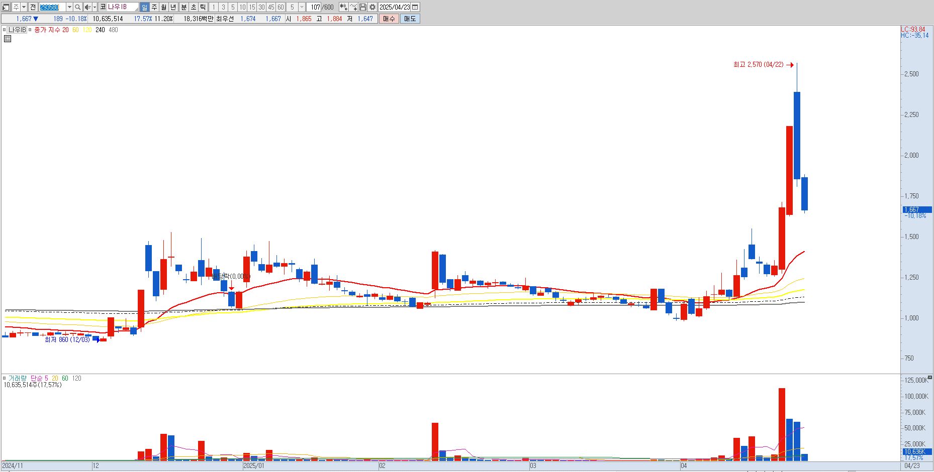Click the 종가 지수 20 moving average label
Viewport: 934px width, 472px height.
coord(52,30)
